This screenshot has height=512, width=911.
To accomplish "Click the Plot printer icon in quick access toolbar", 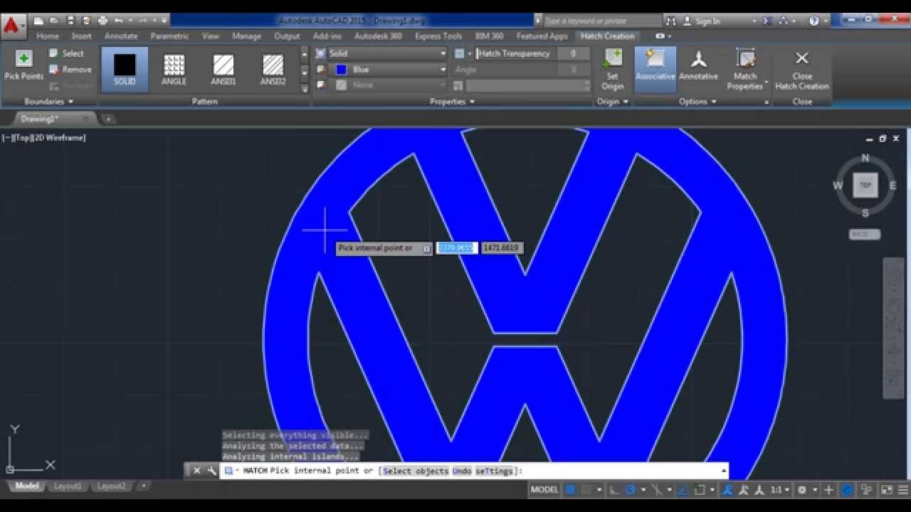I will [102, 21].
